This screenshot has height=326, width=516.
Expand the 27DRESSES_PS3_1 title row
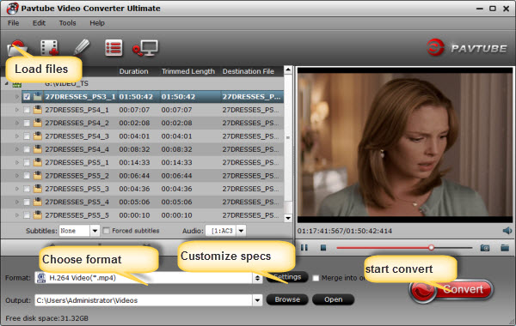[x=17, y=97]
